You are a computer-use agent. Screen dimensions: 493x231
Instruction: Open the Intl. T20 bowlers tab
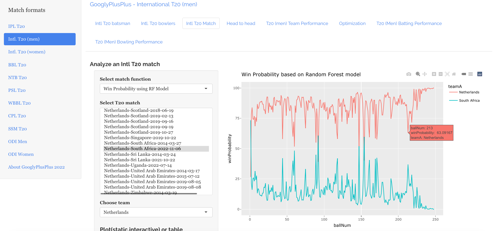pyautogui.click(x=158, y=23)
